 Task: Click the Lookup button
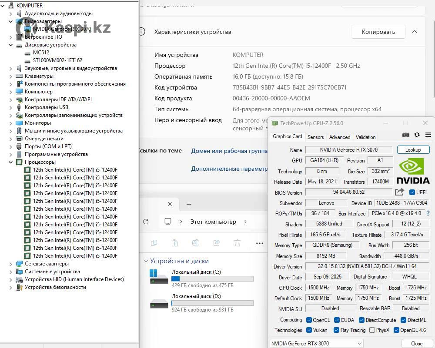tap(413, 149)
